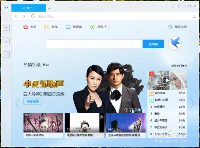Switch to banner slide 5 indicator

click(x=143, y=110)
